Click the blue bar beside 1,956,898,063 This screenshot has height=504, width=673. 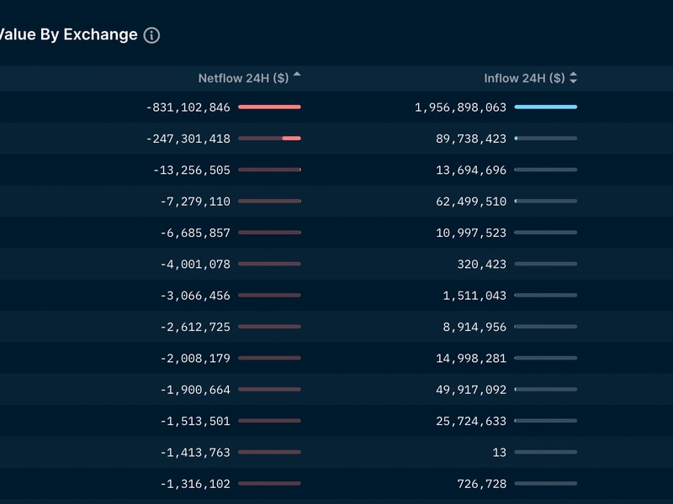pos(545,108)
